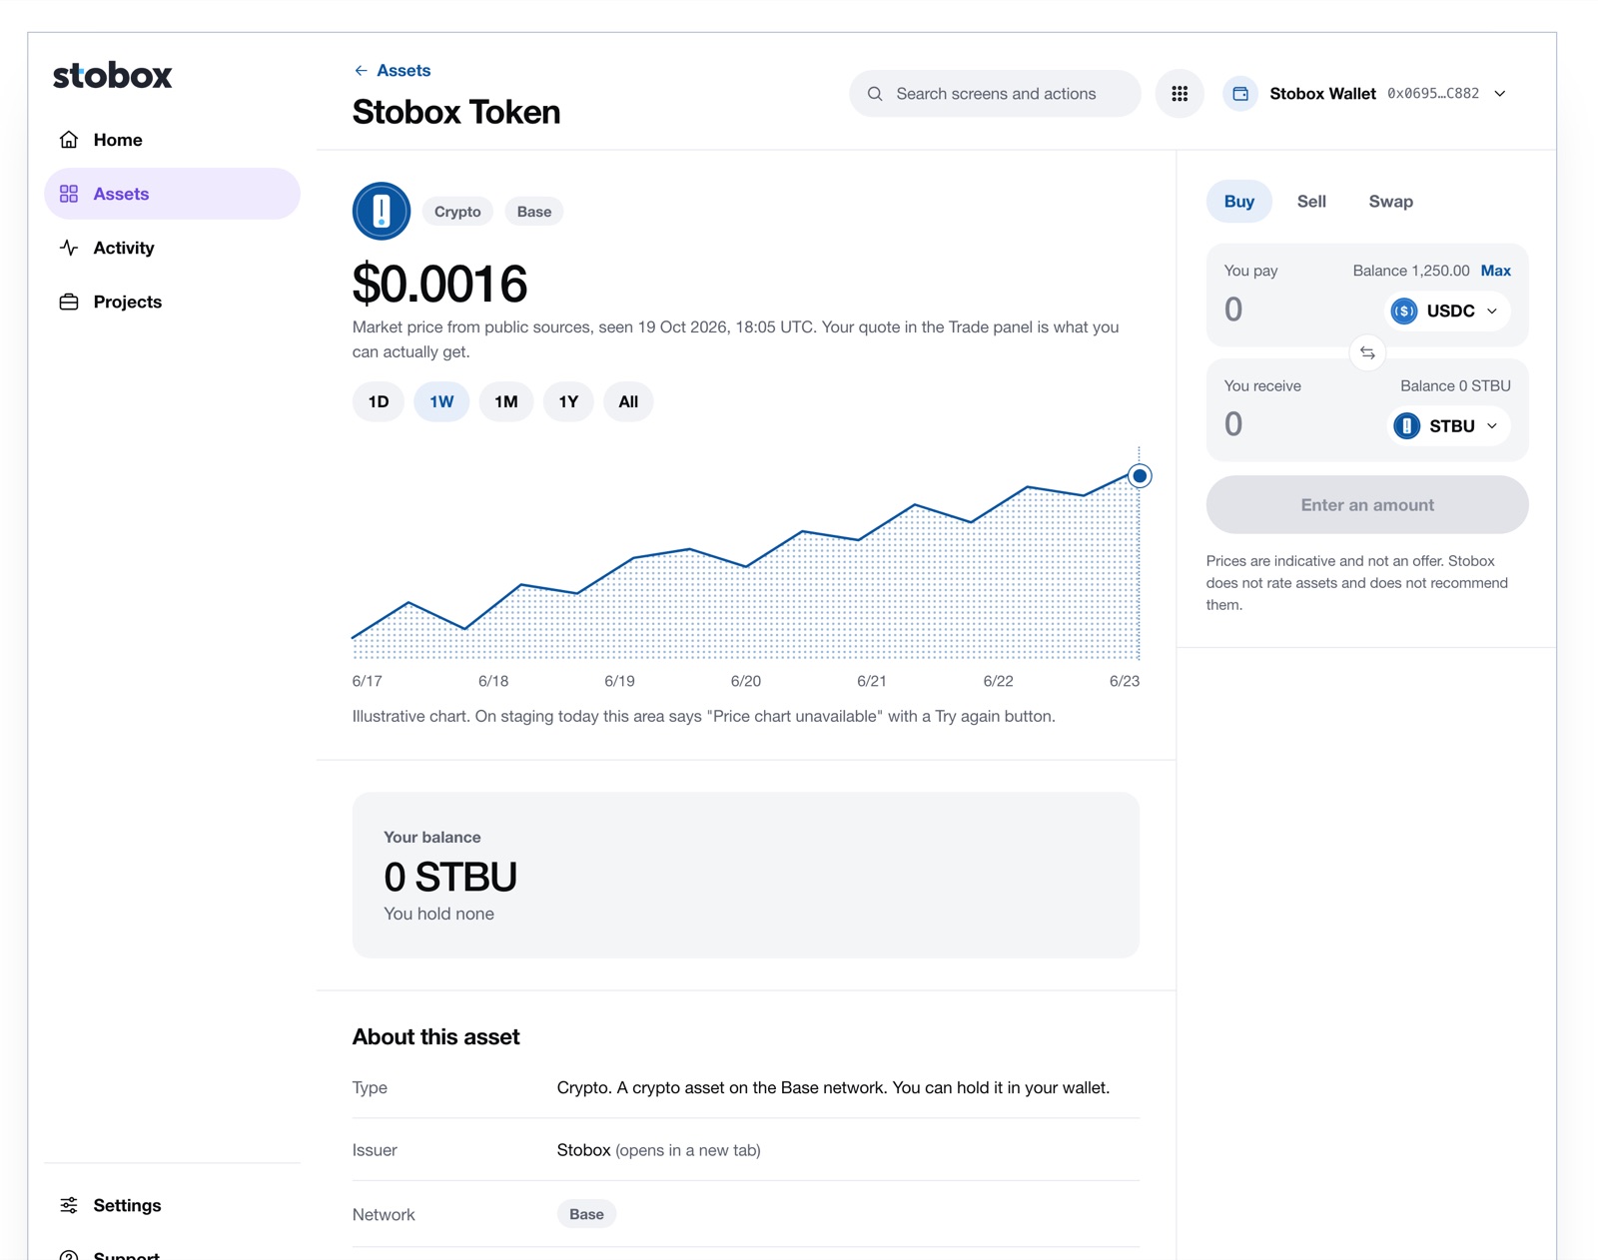This screenshot has width=1598, height=1260.
Task: Switch to the Sell tab
Action: (x=1311, y=202)
